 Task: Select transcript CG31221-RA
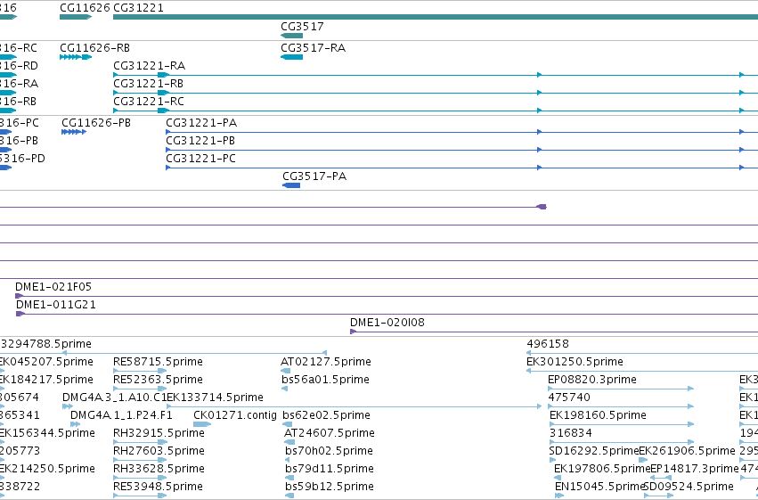[x=150, y=66]
